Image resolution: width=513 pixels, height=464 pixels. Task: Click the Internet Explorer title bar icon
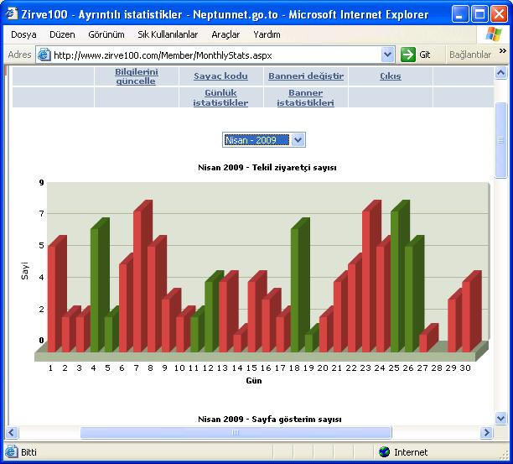[x=12, y=14]
